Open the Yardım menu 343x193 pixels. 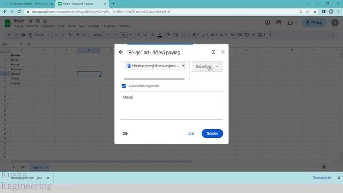pyautogui.click(x=124, y=26)
